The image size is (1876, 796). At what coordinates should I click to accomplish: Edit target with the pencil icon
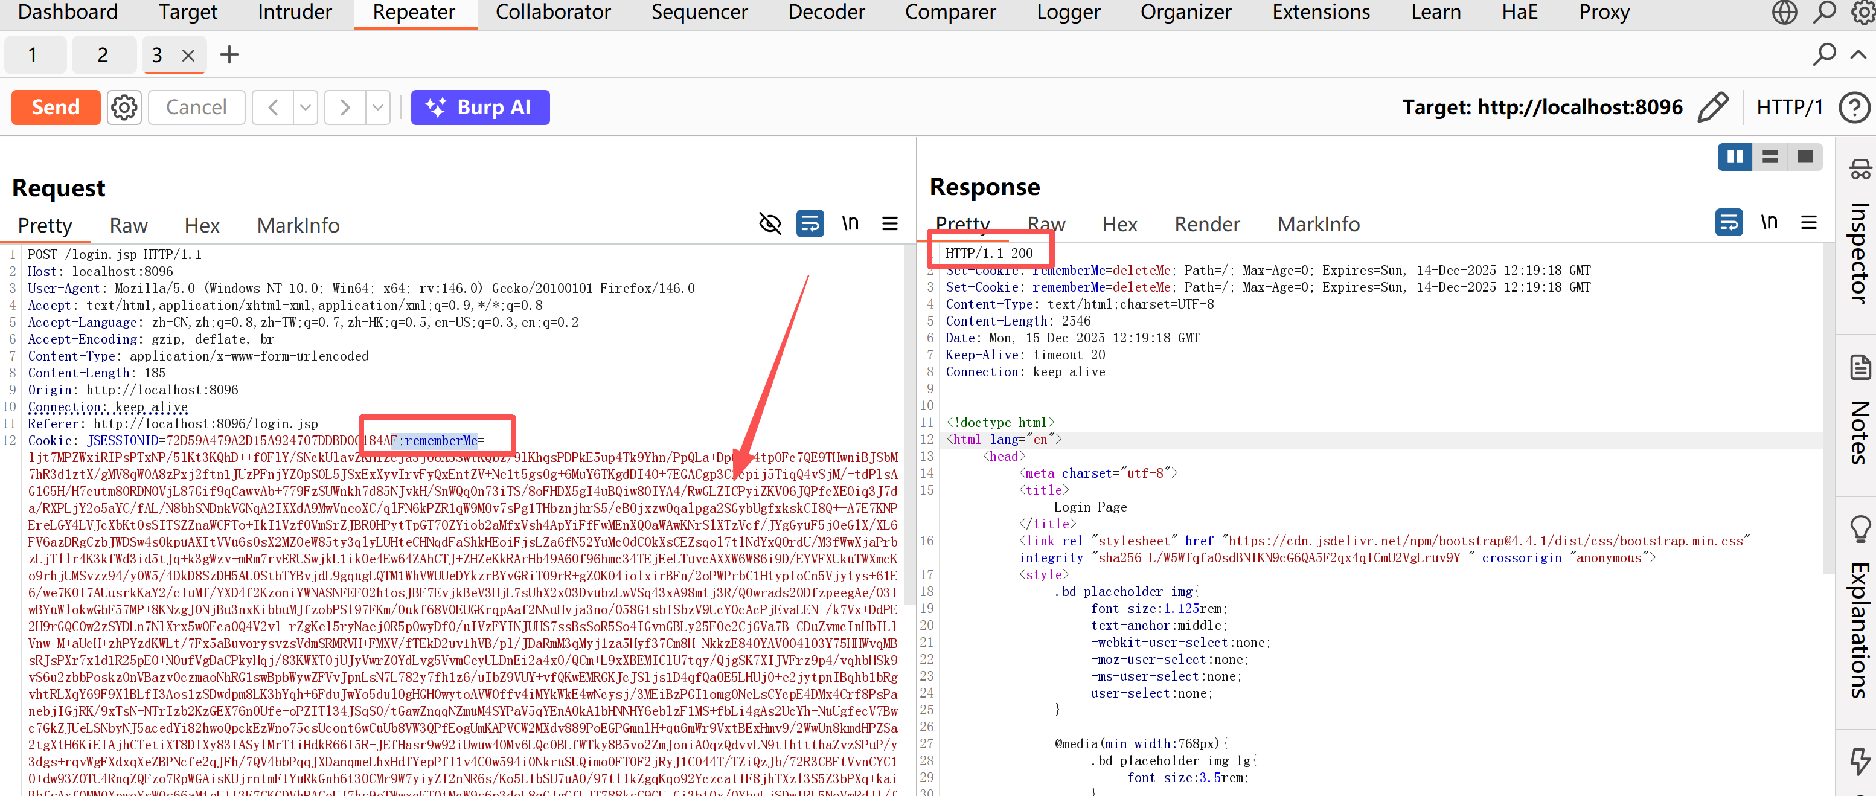tap(1712, 107)
